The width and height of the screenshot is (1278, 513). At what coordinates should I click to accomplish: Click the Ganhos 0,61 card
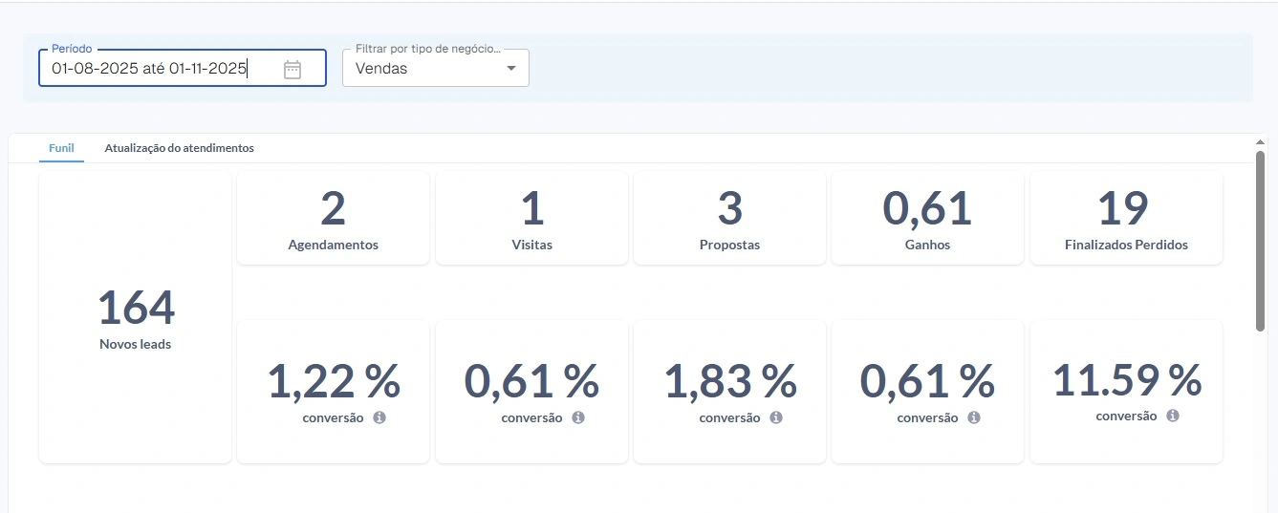[927, 219]
